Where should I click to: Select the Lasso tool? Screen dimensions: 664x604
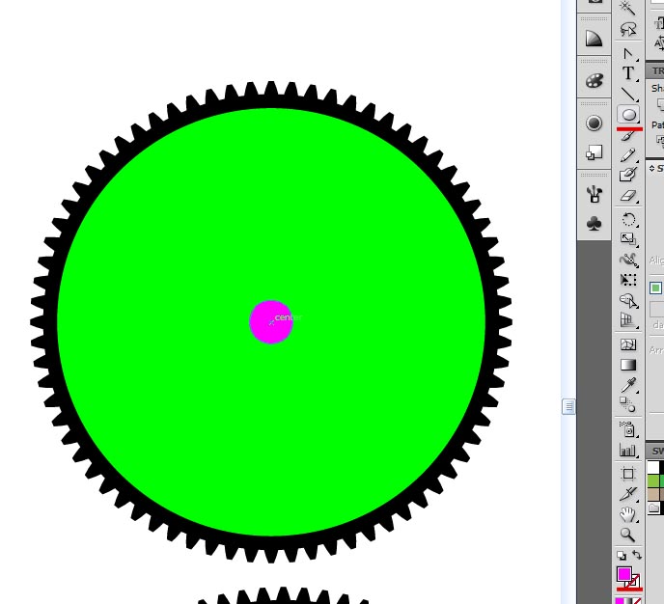pos(627,30)
